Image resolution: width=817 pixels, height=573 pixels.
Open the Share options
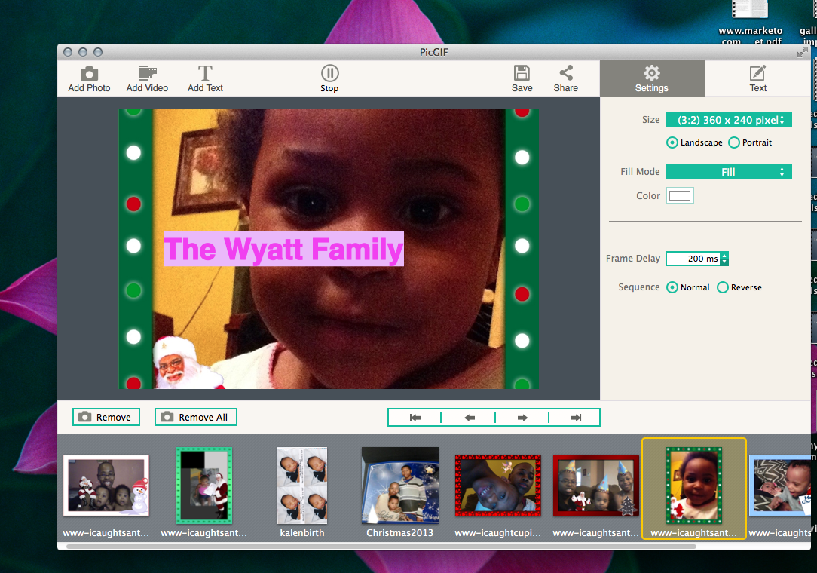(566, 78)
